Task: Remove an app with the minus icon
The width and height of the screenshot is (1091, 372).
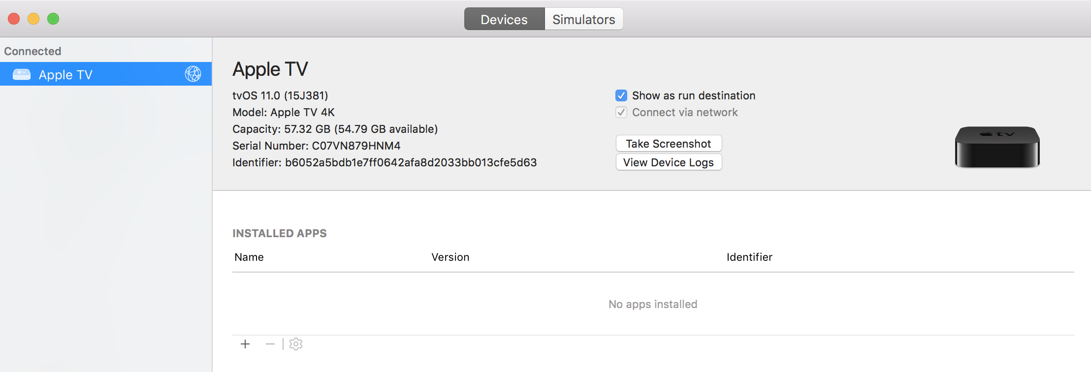Action: [270, 344]
